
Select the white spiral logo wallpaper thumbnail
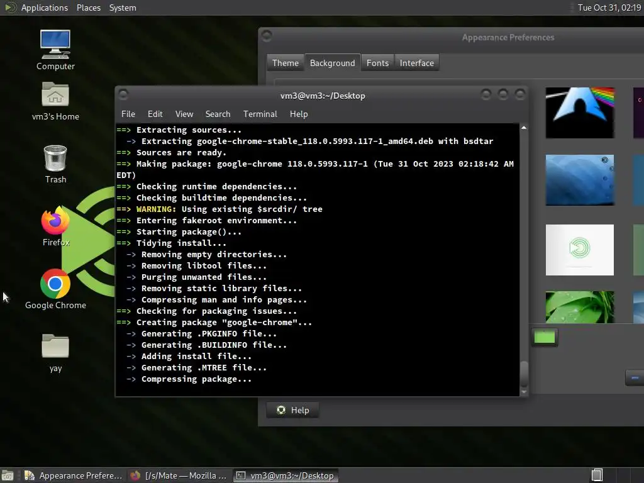pos(580,250)
